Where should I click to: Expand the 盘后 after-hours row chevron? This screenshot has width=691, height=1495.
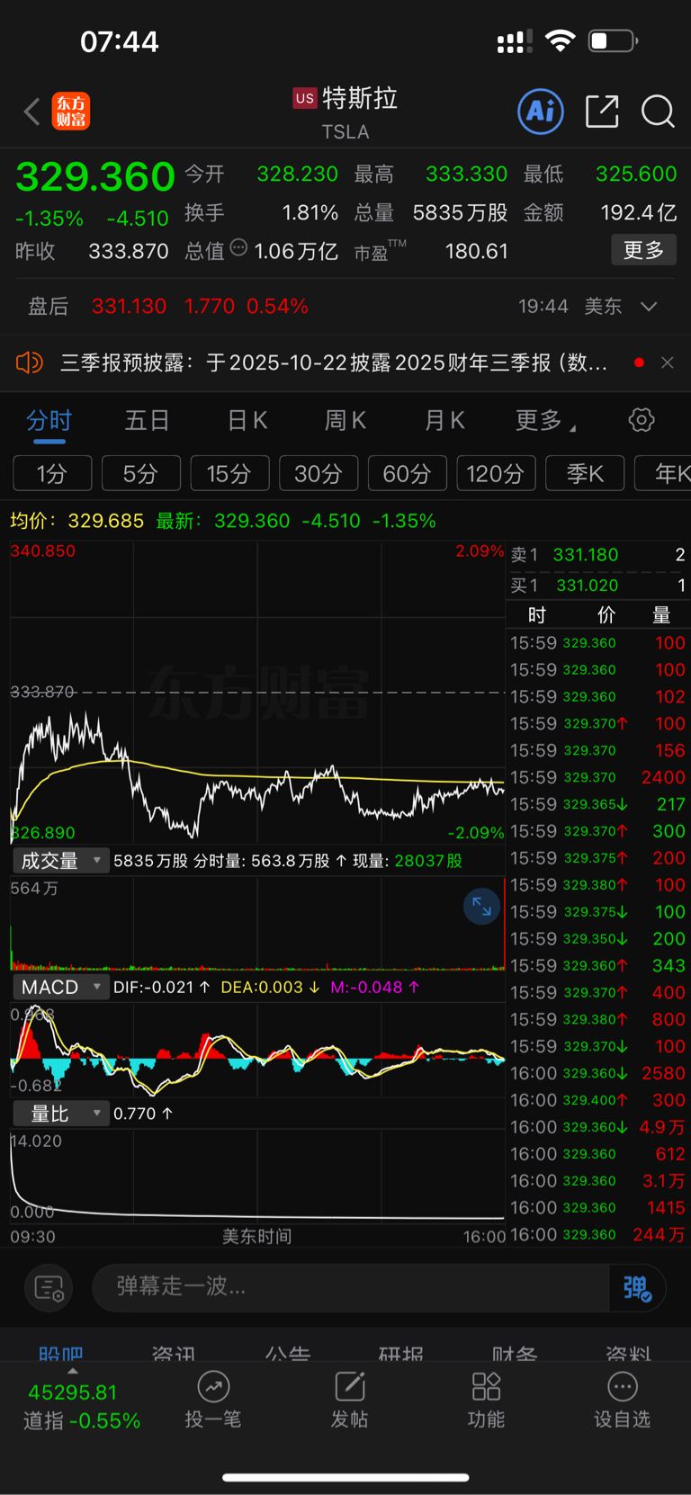tap(649, 307)
